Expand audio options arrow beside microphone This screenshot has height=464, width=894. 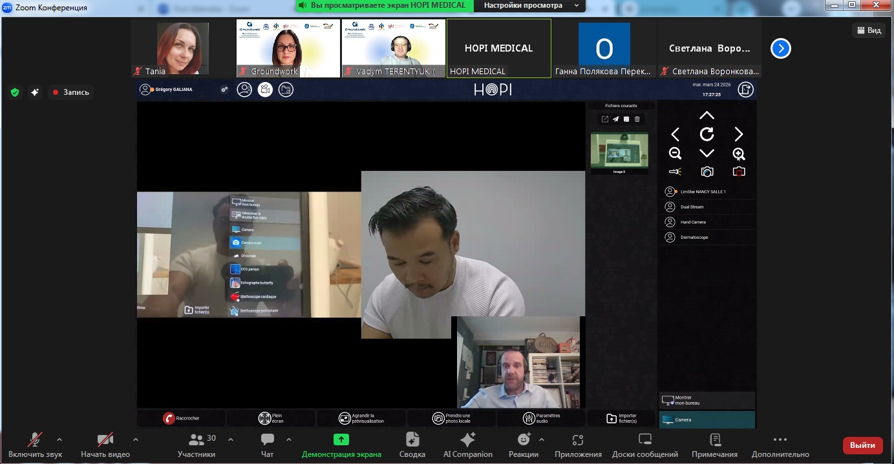click(x=59, y=439)
